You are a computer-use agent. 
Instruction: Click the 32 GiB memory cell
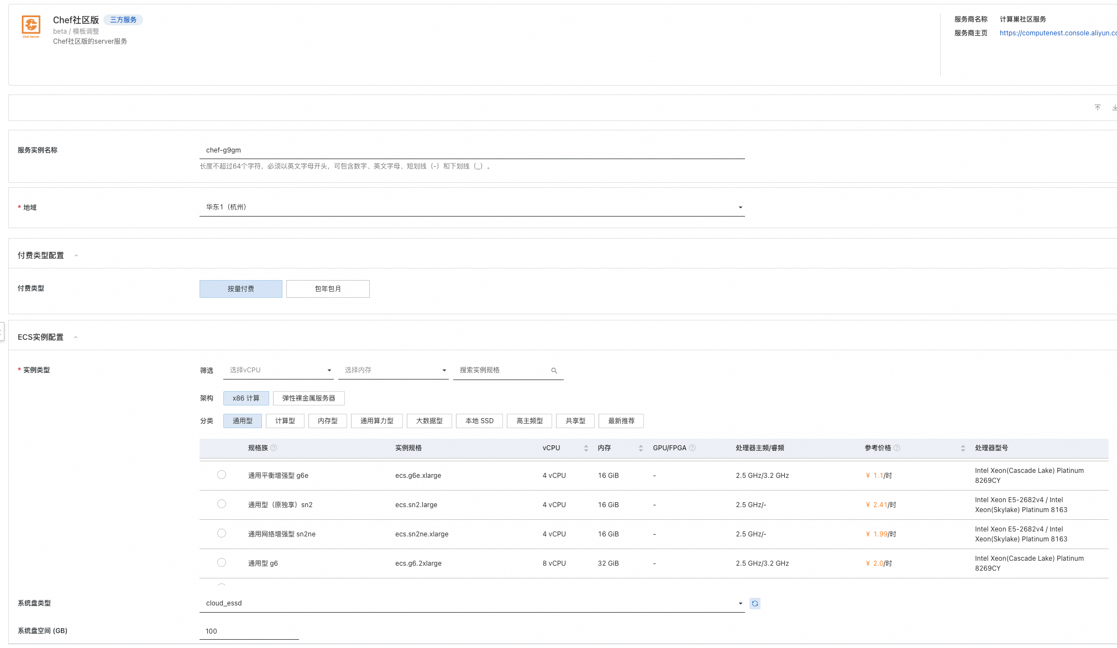[x=609, y=563]
